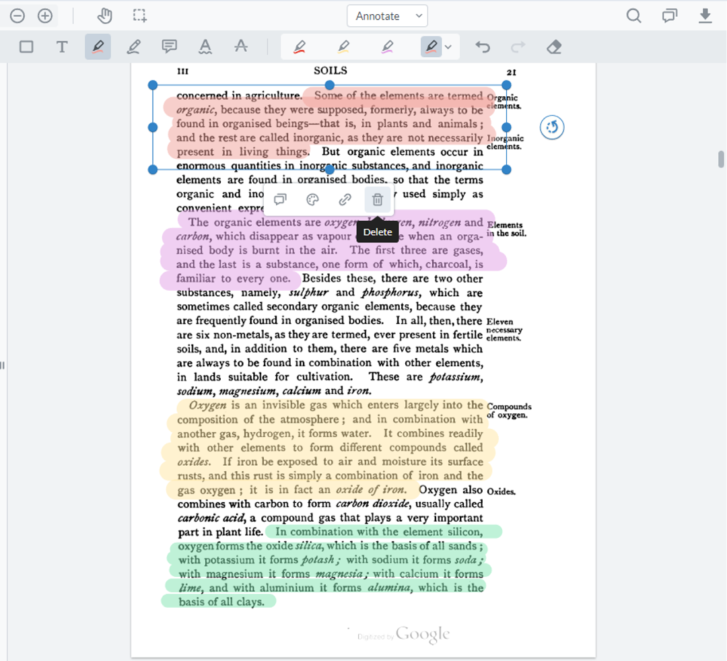Screen dimensions: 727x661
Task: Download the document
Action: pos(705,15)
